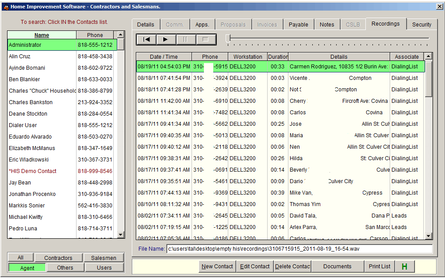Select contact Charles Bankston
The image size is (445, 278).
click(62, 102)
